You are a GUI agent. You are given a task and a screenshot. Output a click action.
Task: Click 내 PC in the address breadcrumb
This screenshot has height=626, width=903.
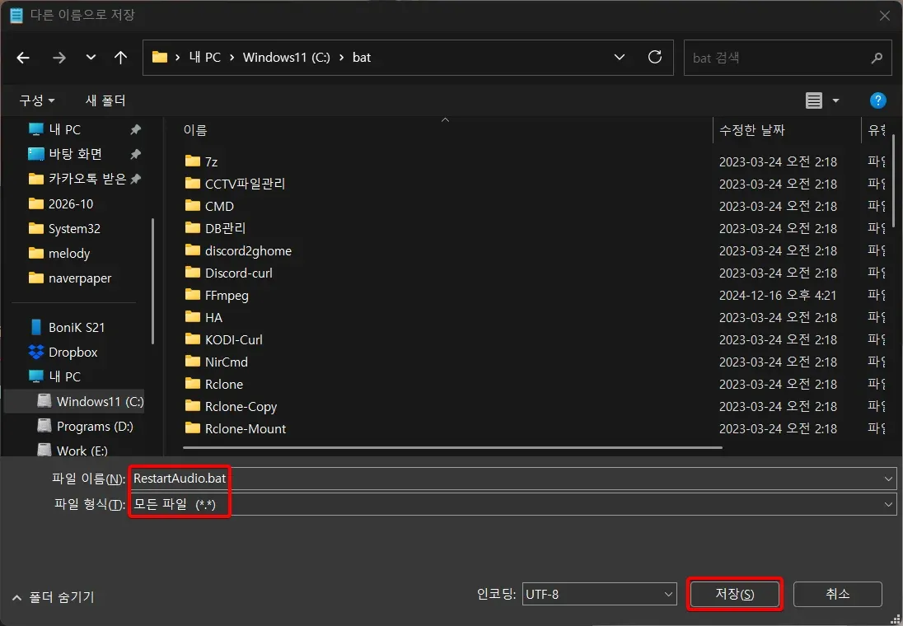[204, 57]
